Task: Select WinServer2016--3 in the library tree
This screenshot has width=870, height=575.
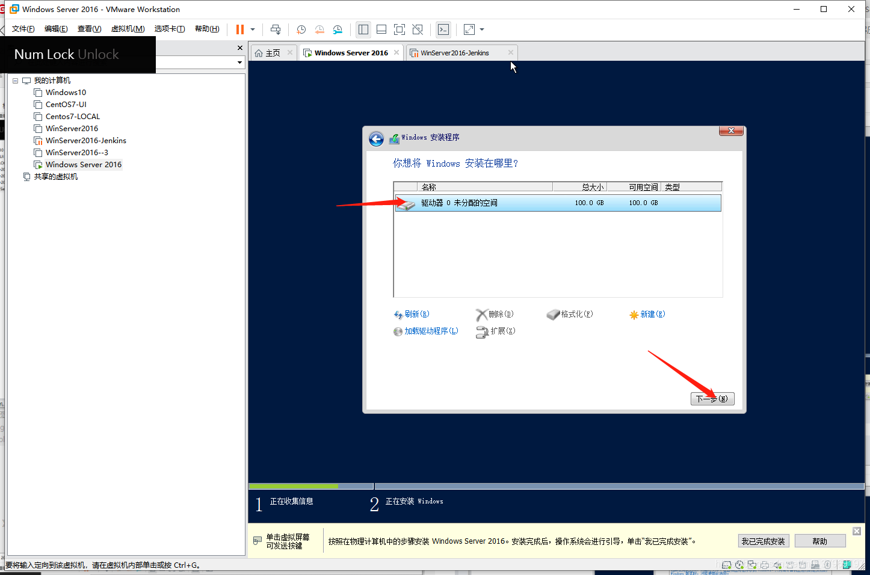Action: pos(76,153)
